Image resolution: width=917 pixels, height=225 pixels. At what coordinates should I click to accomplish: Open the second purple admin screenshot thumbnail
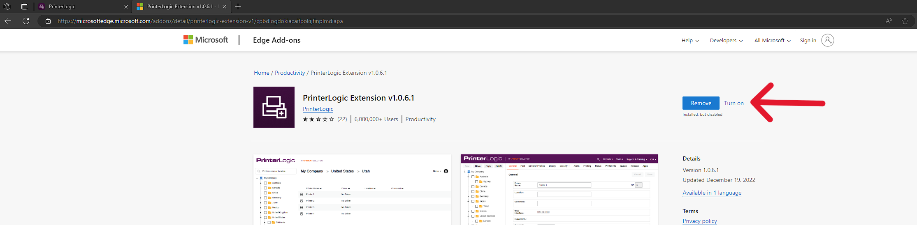click(x=559, y=190)
